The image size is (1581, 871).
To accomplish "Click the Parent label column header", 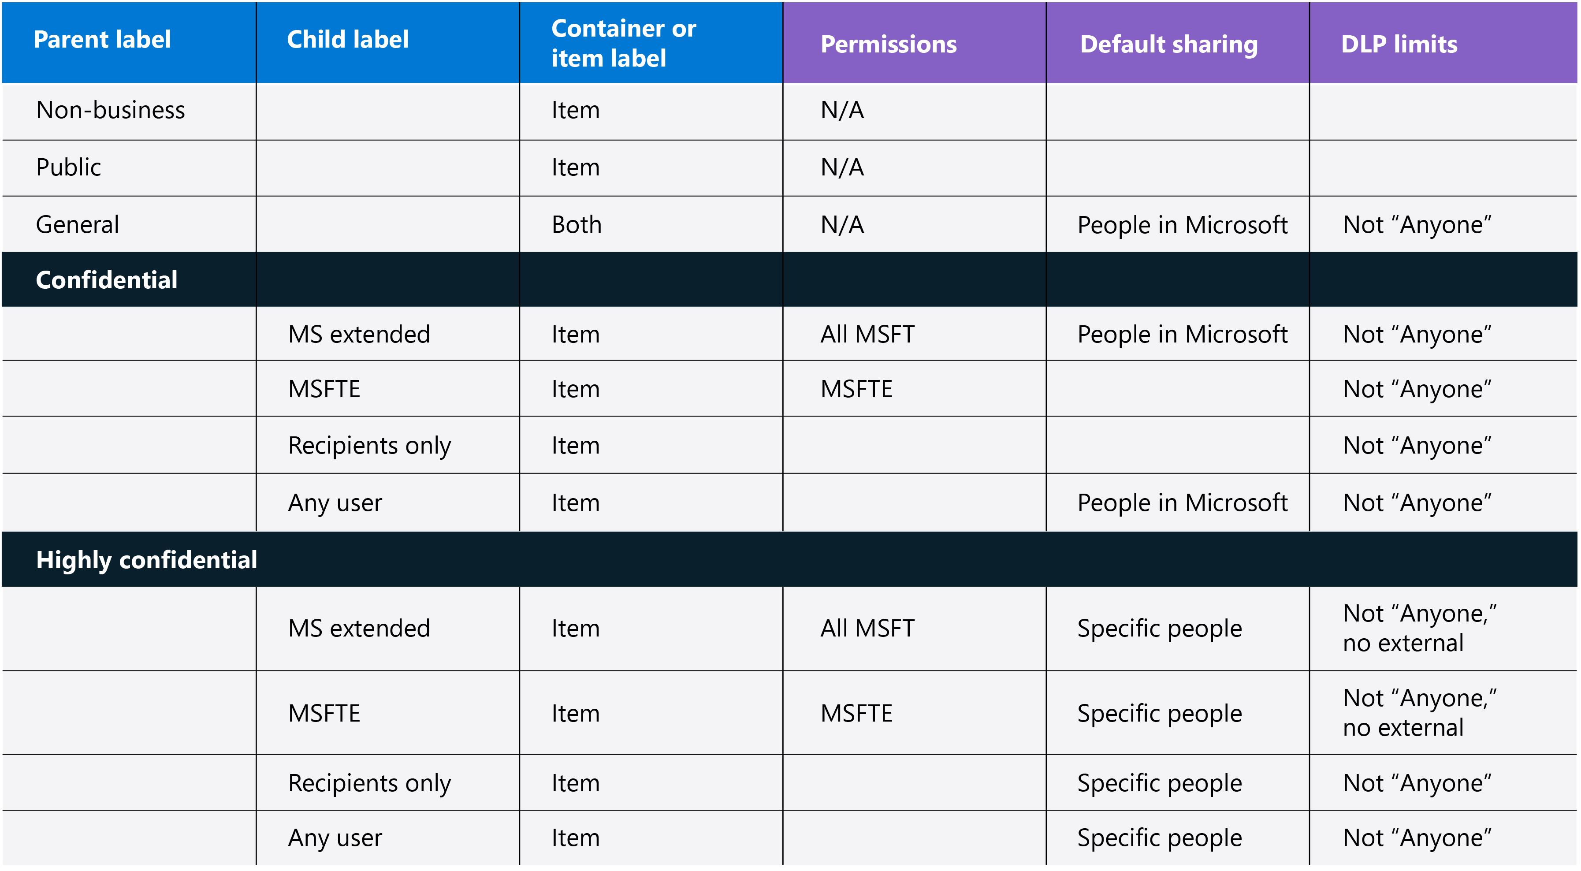I will coord(102,40).
